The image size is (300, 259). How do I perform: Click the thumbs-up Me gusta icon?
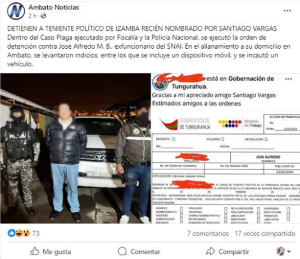[x=35, y=251]
